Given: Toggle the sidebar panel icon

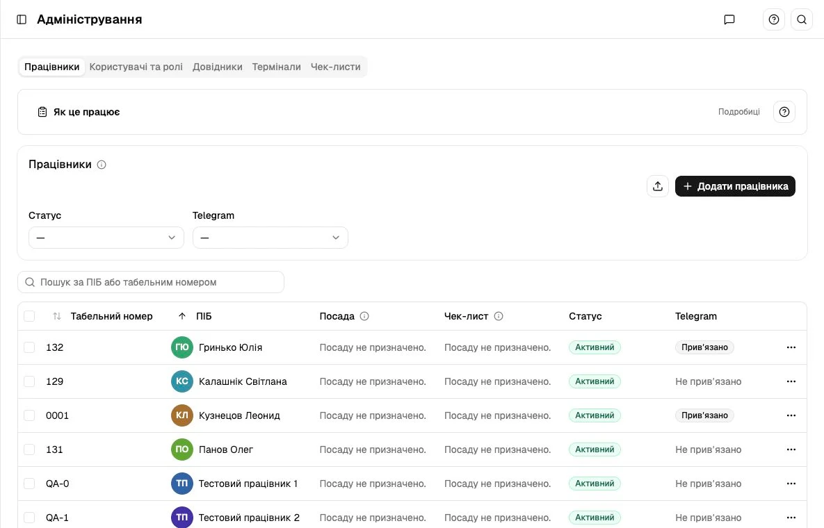Looking at the screenshot, I should click(x=22, y=19).
